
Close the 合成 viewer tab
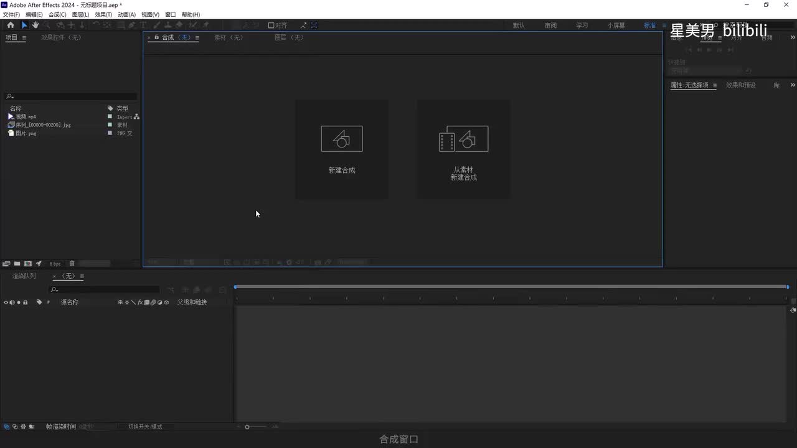(149, 37)
